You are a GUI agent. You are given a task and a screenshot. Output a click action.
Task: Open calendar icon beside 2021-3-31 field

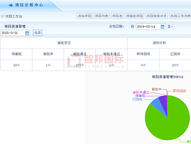tap(27, 33)
